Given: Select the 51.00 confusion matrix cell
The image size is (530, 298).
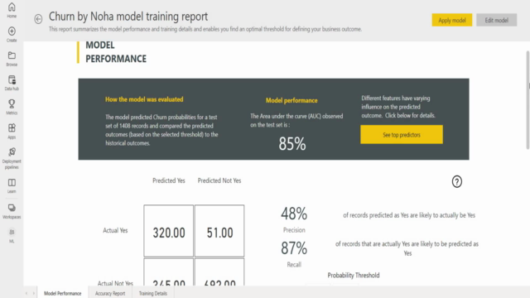Looking at the screenshot, I should click(x=219, y=231).
